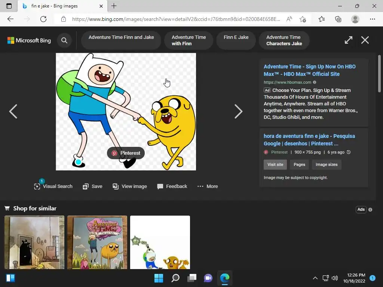Screen dimensions: 383x287
Task: Open the clock and date 12:26 PM
Action: click(x=354, y=278)
